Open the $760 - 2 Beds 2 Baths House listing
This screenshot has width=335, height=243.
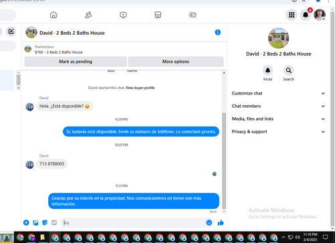58,52
